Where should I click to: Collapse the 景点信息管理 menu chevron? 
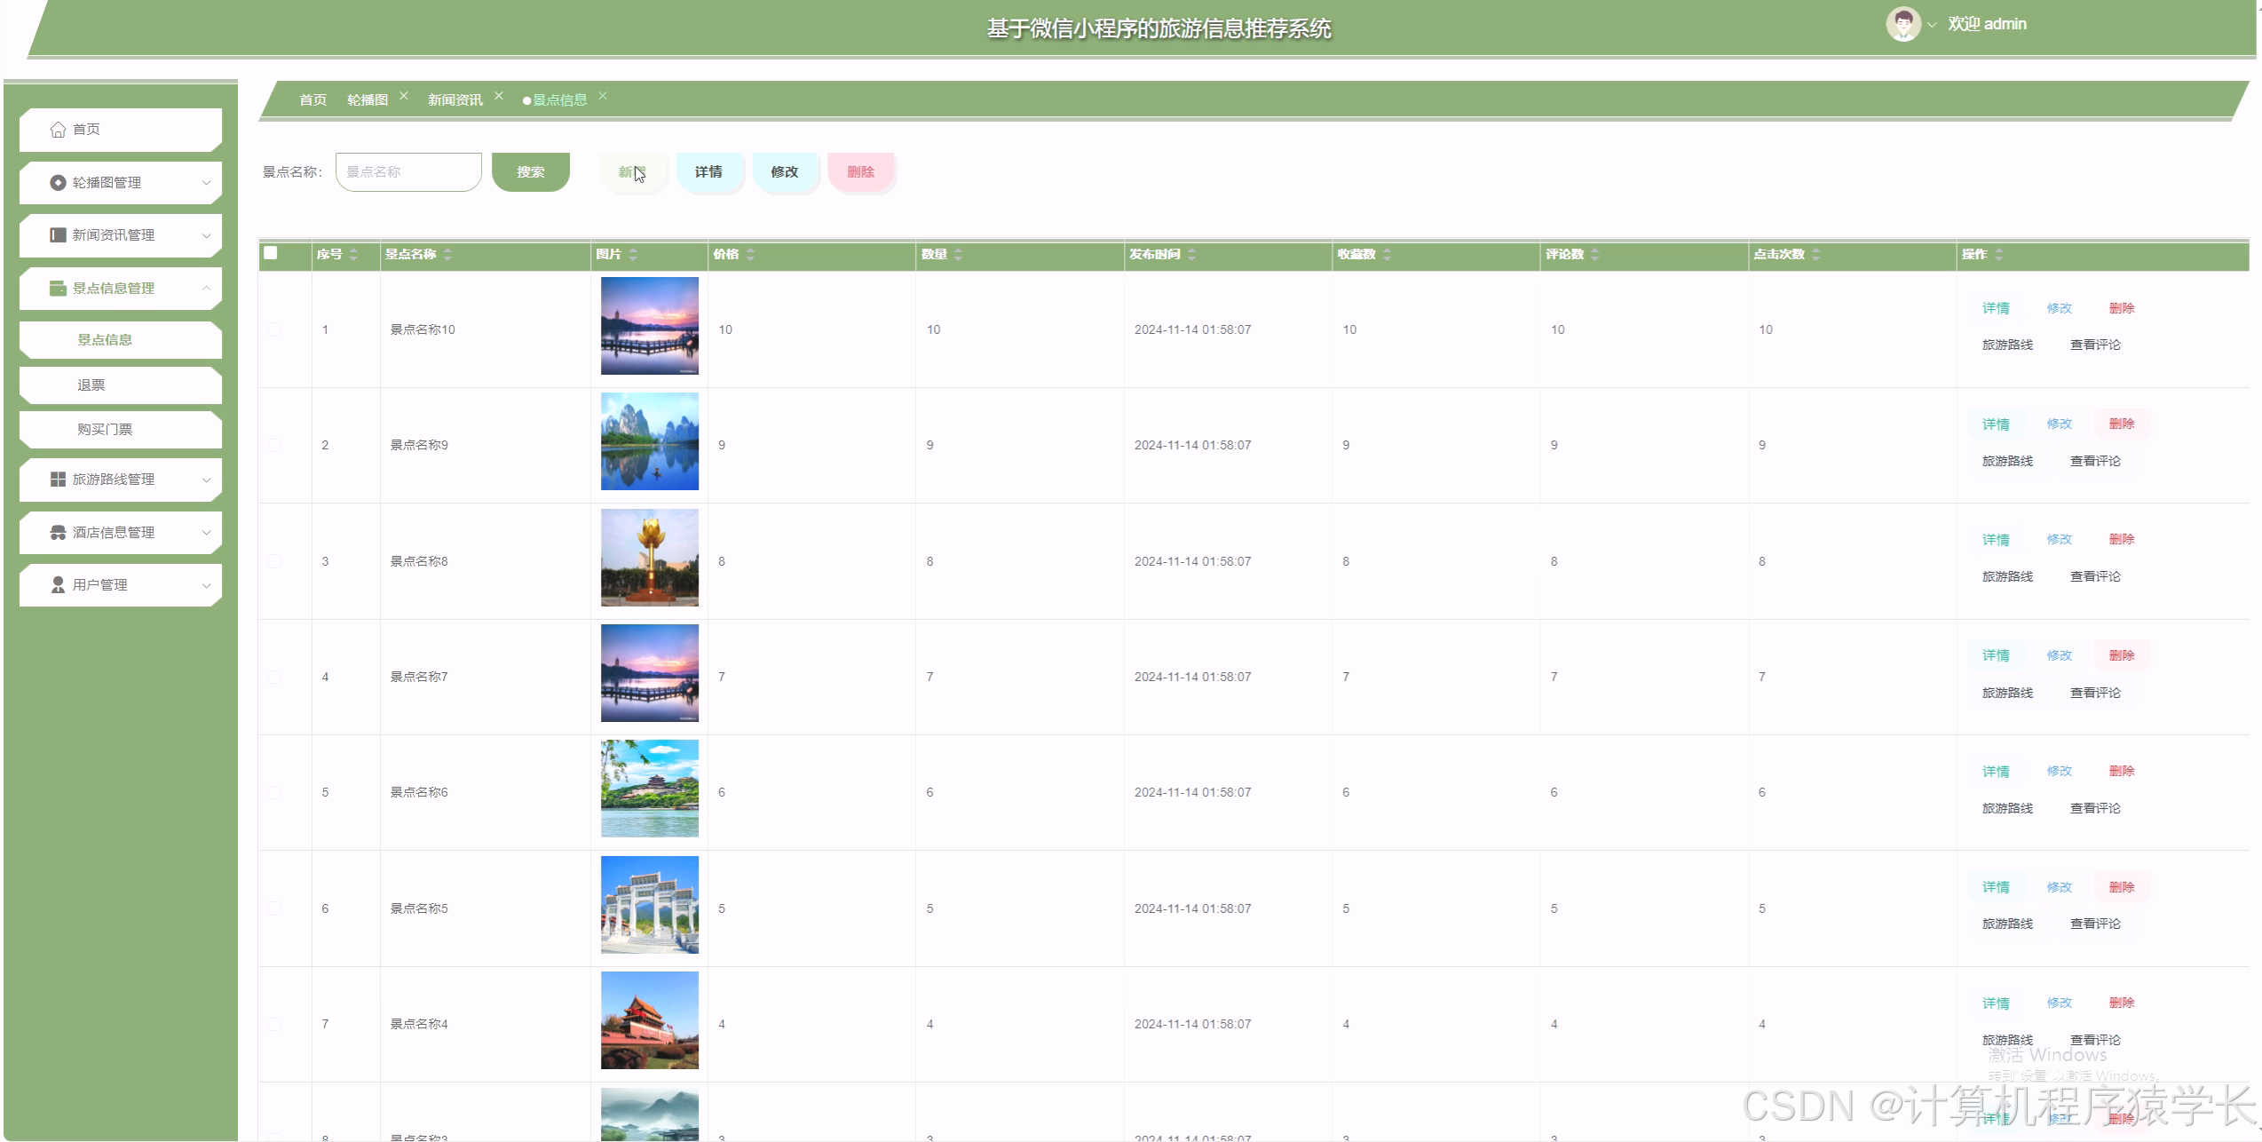(206, 289)
